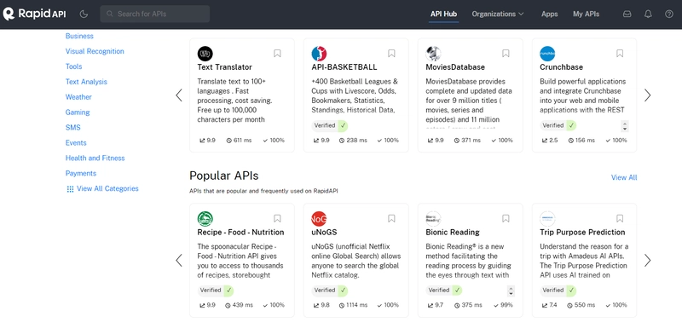Image resolution: width=682 pixels, height=334 pixels.
Task: Open the API Hub tab
Action: click(443, 14)
